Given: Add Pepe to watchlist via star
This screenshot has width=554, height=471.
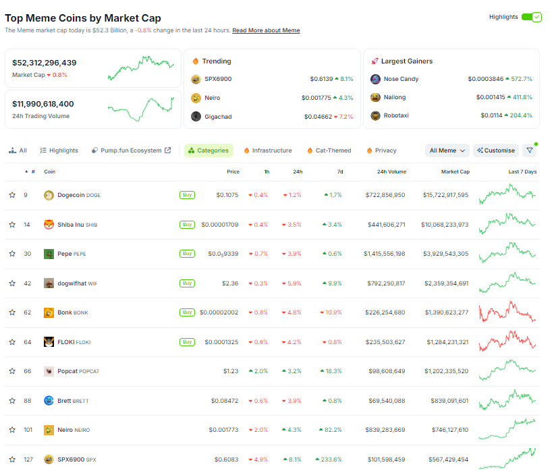Looking at the screenshot, I should [12, 254].
